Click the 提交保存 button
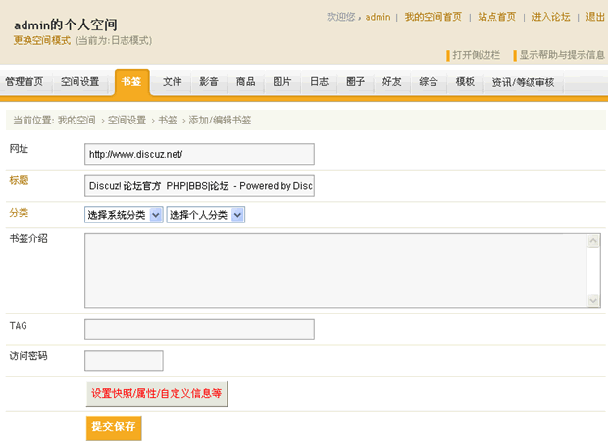The width and height of the screenshot is (608, 444). click(114, 427)
